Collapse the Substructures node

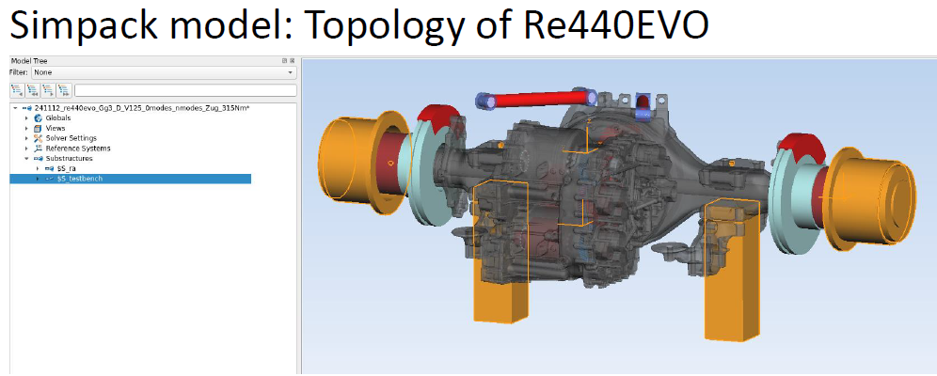(26, 159)
